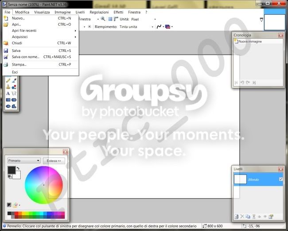
Task: Pick red swatch in color palette strip
Action: [x=16, y=213]
